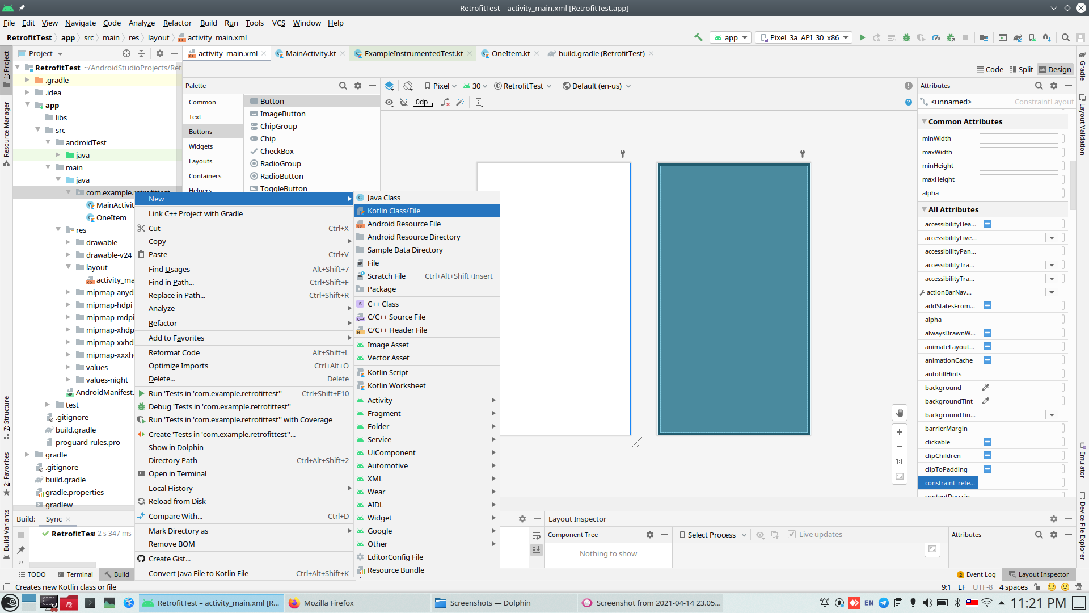Viewport: 1089px width, 613px height.
Task: Click the Select Process button
Action: coord(712,535)
